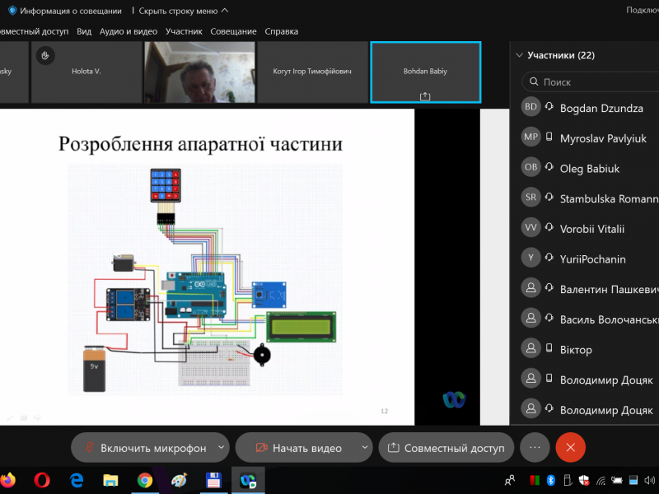Open the Справка help menu
659x494 pixels.
click(281, 31)
